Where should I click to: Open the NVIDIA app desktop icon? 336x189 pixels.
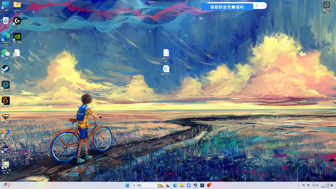coord(17,37)
